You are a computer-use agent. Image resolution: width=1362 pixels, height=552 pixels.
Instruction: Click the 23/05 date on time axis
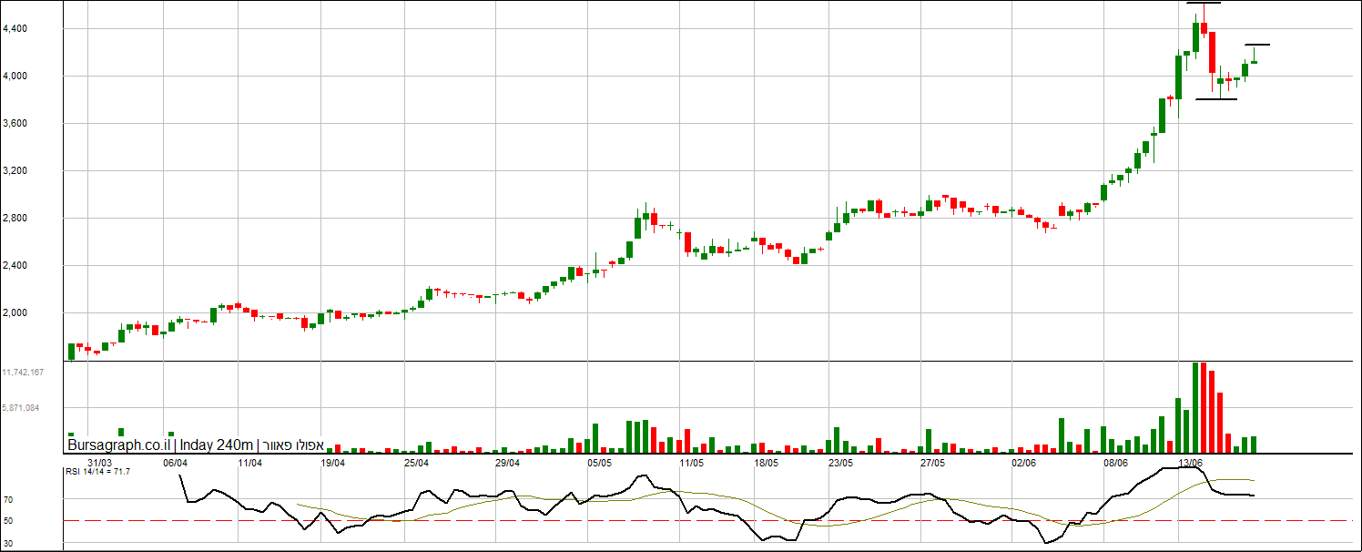[840, 463]
